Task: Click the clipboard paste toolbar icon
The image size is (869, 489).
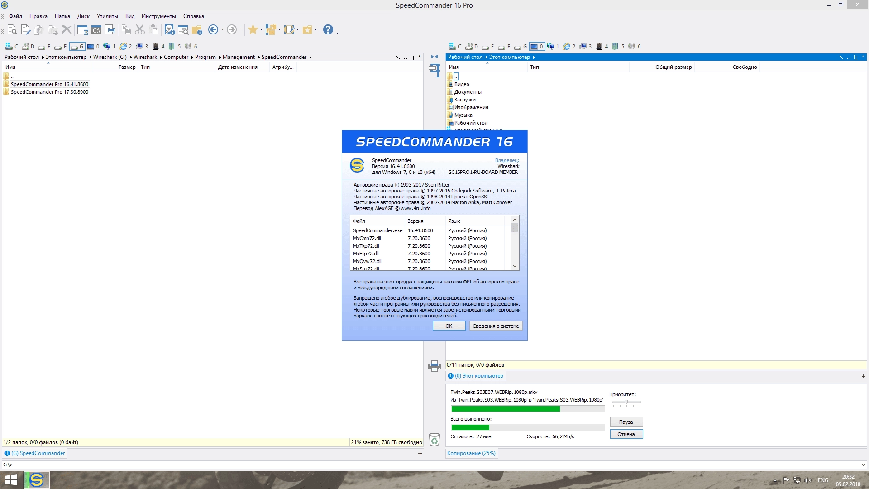Action: click(154, 30)
